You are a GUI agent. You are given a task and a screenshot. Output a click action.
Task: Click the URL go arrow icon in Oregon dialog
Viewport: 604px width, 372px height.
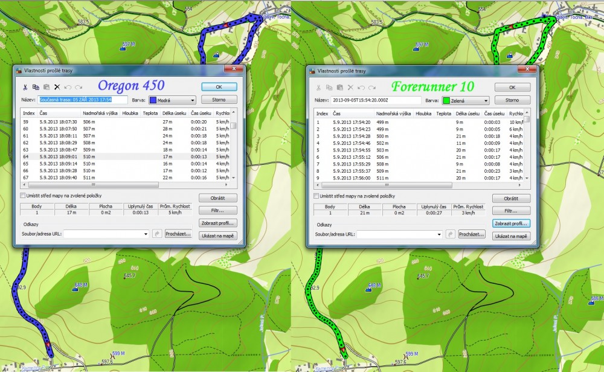tap(157, 234)
